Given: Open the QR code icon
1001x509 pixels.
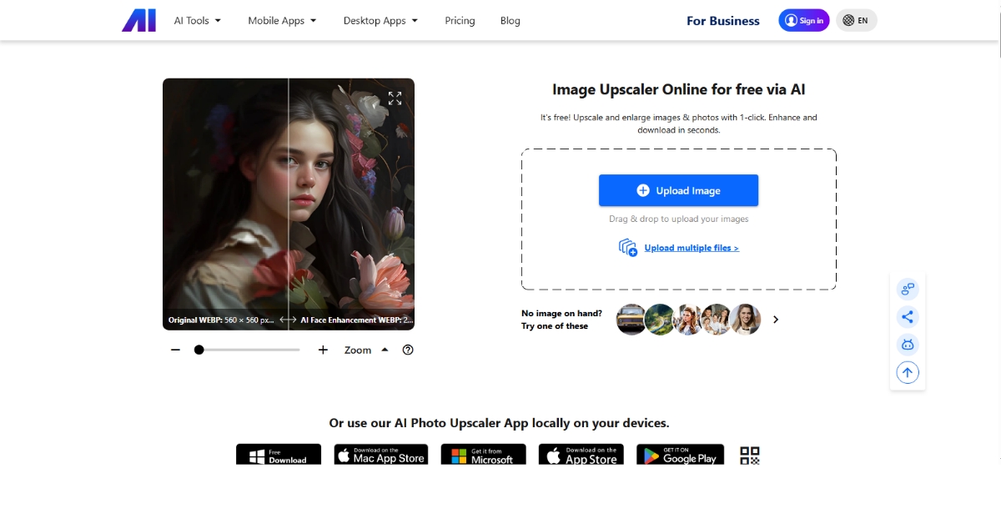Looking at the screenshot, I should point(750,455).
